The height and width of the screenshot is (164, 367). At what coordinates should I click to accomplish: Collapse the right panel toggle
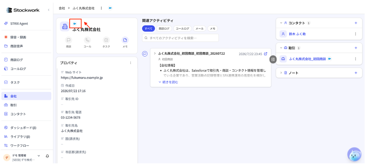[273, 59]
